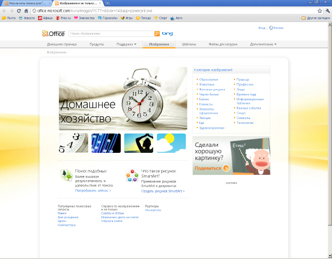Click the sun and cloud thumbnail

171,143
